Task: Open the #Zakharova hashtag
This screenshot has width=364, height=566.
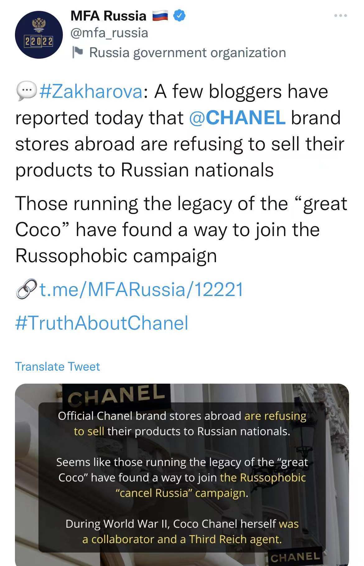Action: click(91, 92)
